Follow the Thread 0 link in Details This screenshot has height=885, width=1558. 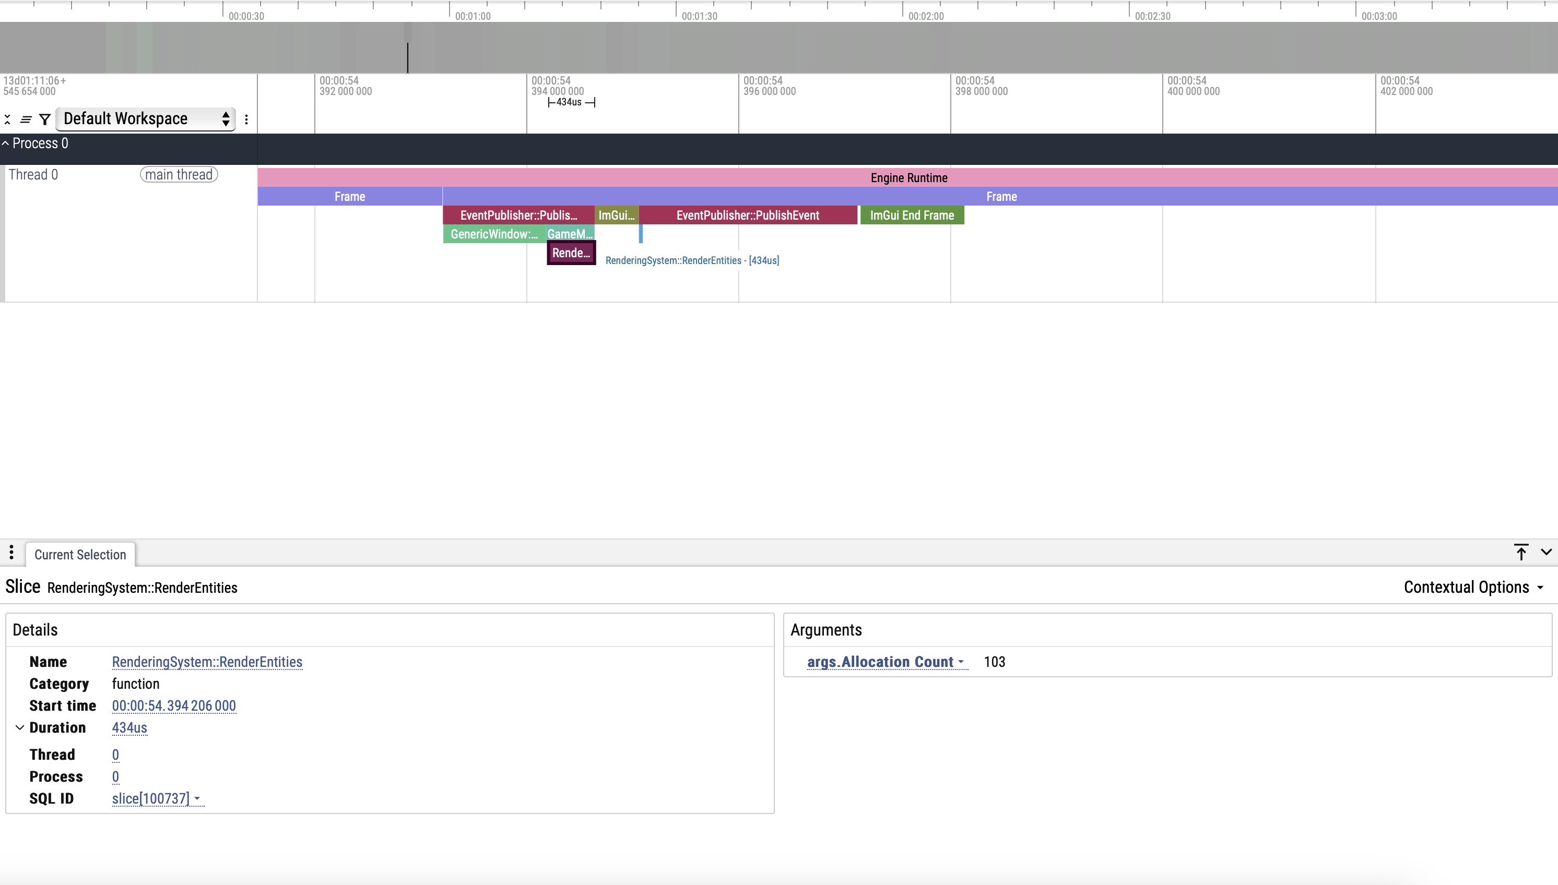tap(115, 755)
